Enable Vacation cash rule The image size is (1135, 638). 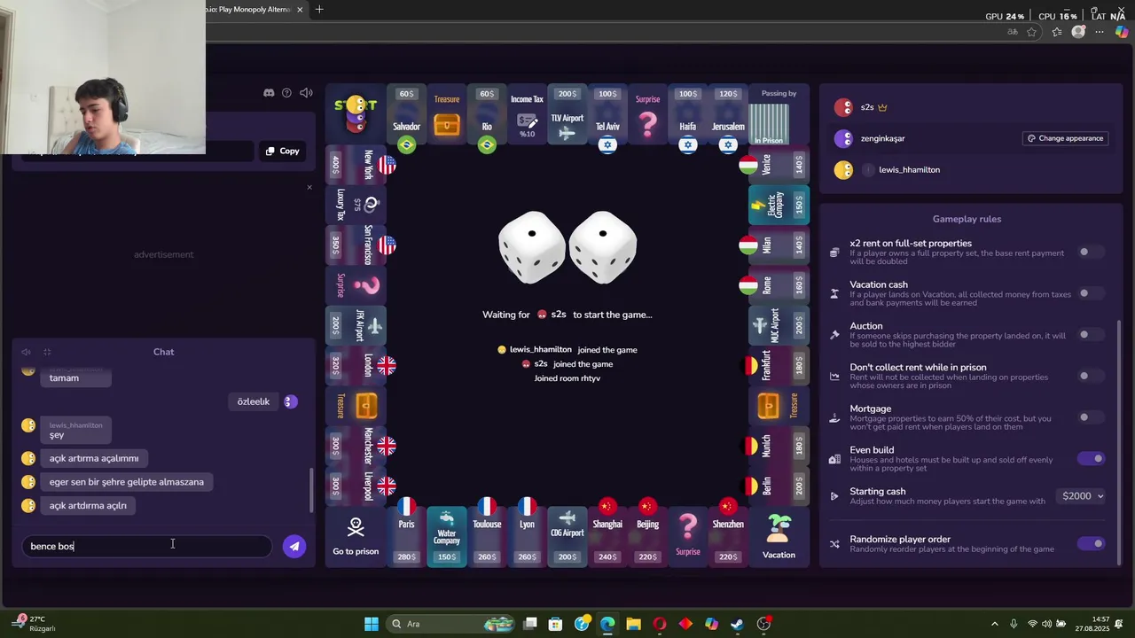1091,293
